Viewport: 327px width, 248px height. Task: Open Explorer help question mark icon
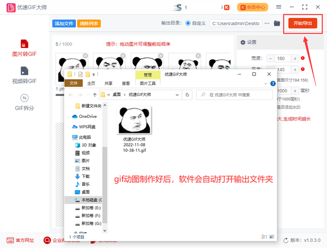pos(273,84)
